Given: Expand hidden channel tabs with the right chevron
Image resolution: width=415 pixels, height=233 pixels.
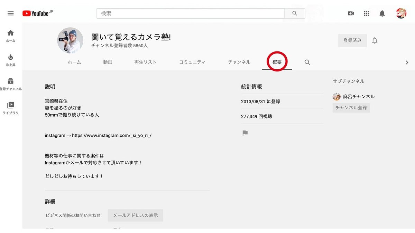Looking at the screenshot, I should (x=407, y=62).
